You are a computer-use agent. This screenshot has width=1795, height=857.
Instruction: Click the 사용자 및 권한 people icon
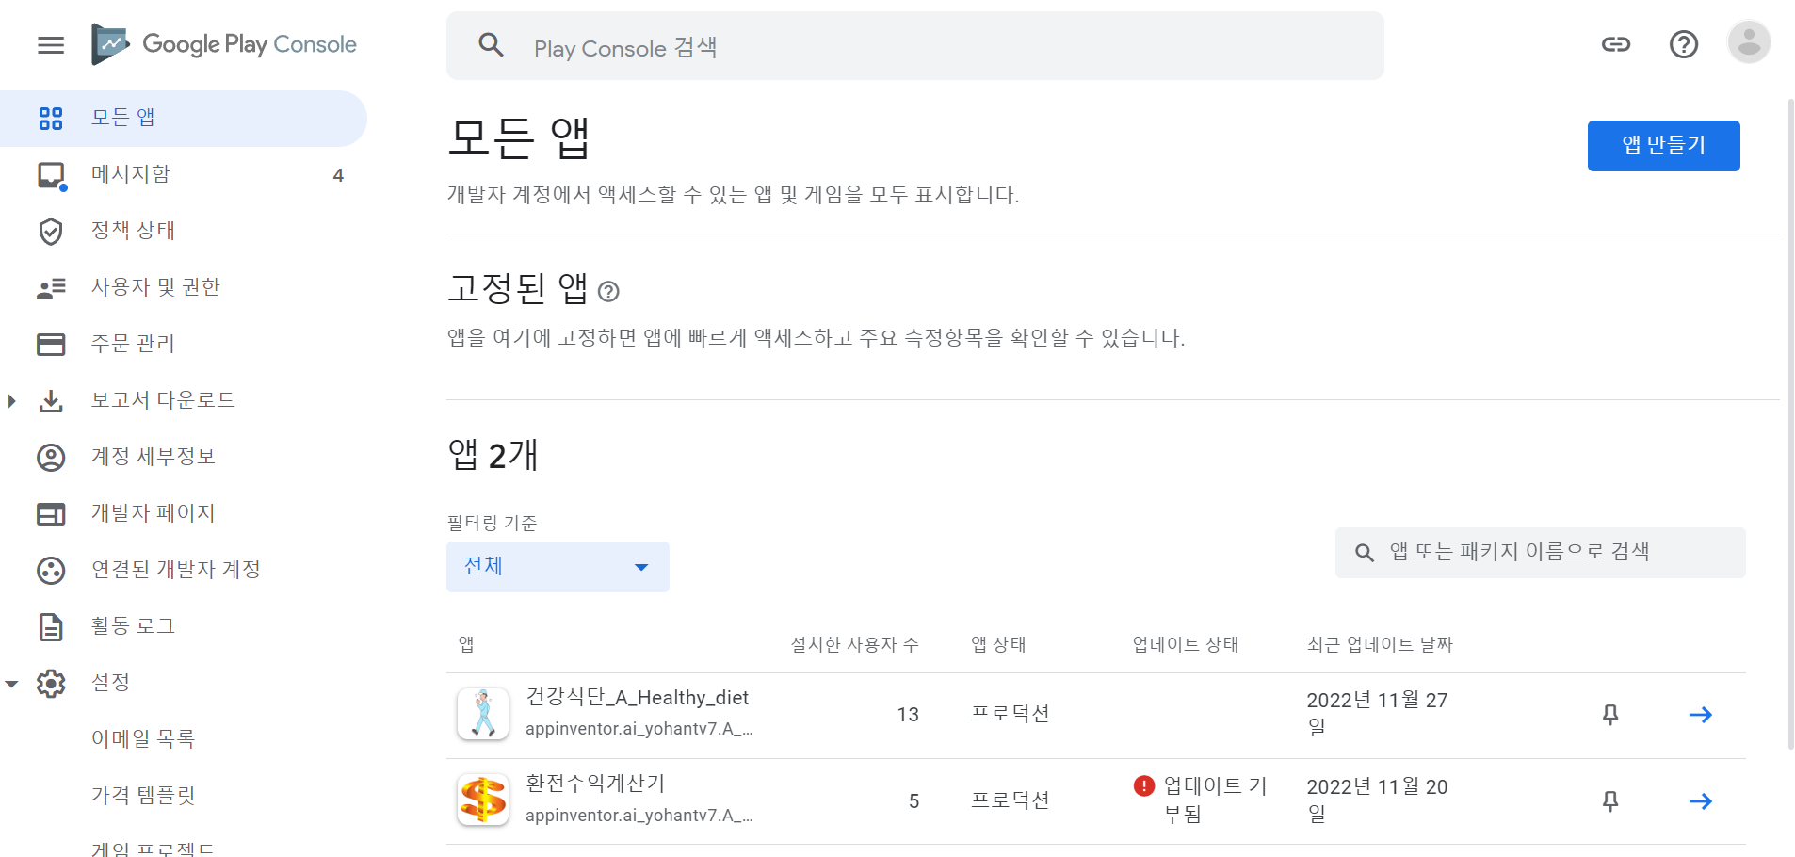point(51,288)
